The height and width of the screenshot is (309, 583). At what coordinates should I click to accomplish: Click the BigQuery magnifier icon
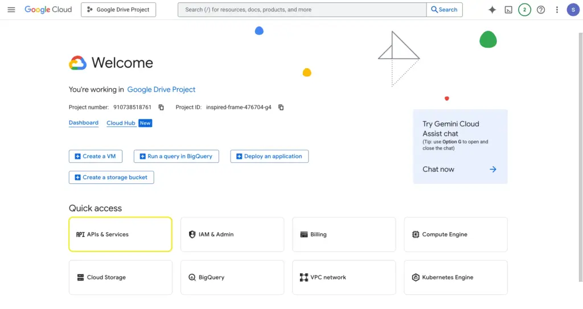click(192, 277)
